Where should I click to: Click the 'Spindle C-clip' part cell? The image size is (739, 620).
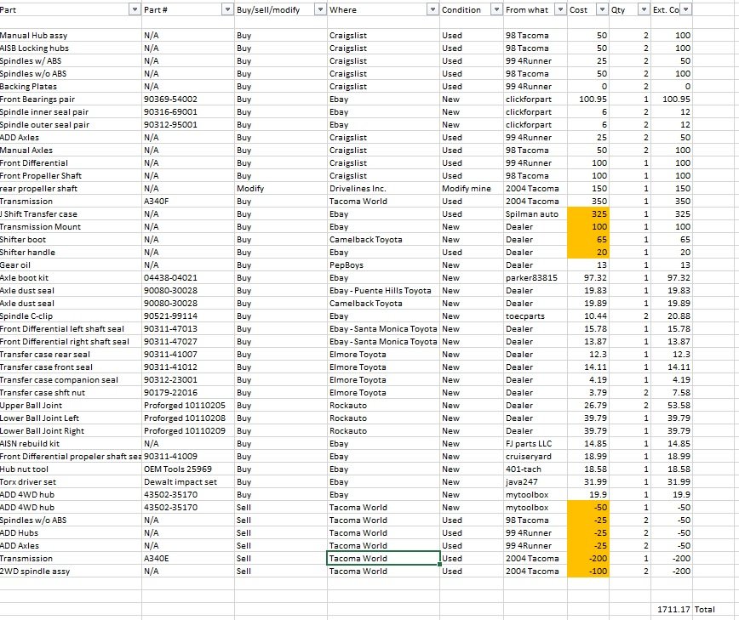(x=70, y=316)
